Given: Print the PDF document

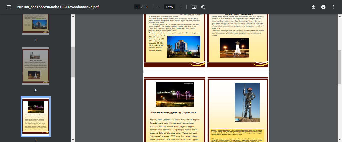Looking at the screenshot, I should (x=323, y=7).
